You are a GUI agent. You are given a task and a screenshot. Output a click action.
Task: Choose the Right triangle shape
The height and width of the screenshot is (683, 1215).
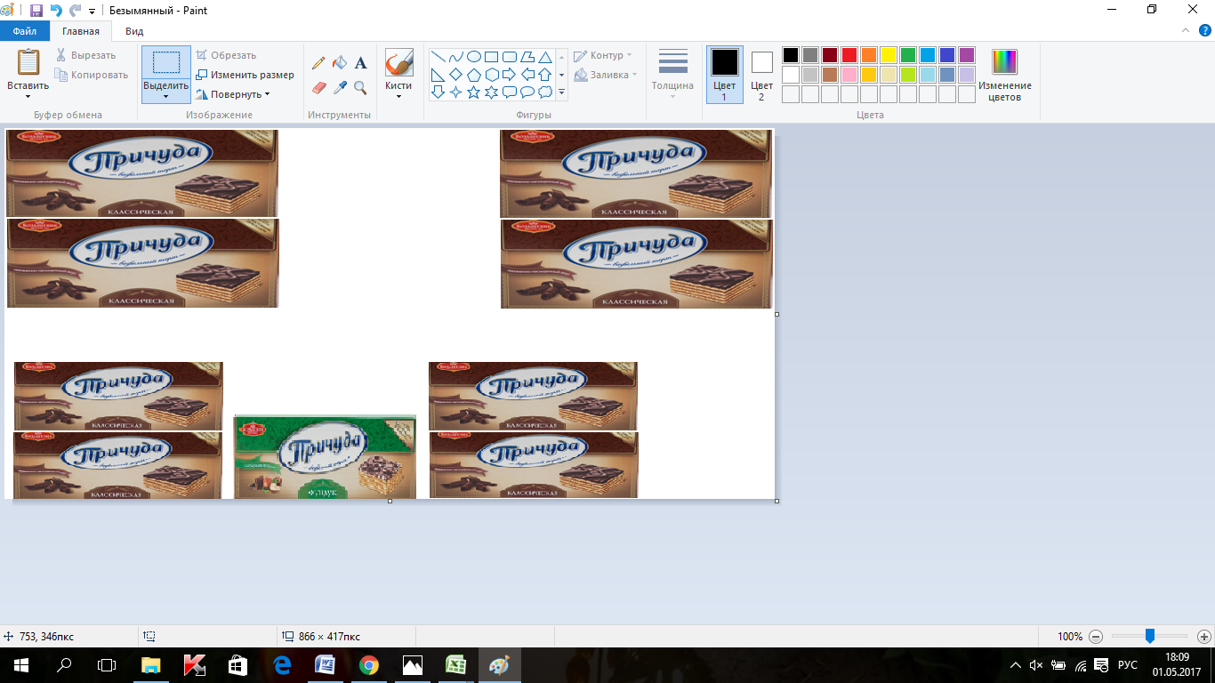pyautogui.click(x=439, y=75)
